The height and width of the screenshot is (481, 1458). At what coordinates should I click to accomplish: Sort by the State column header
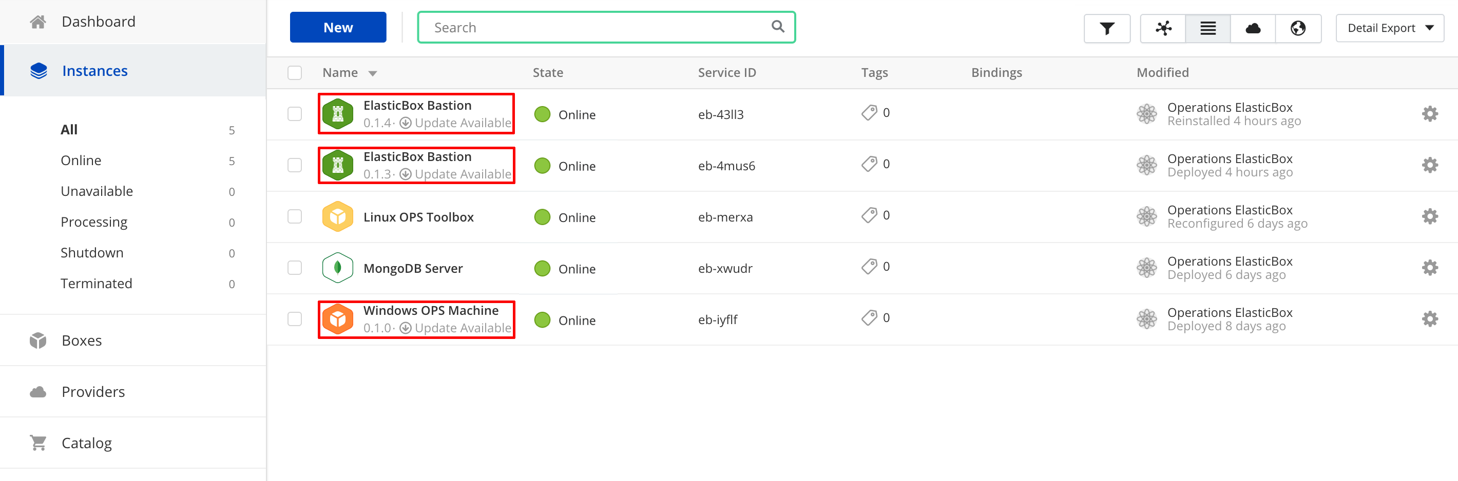point(547,73)
